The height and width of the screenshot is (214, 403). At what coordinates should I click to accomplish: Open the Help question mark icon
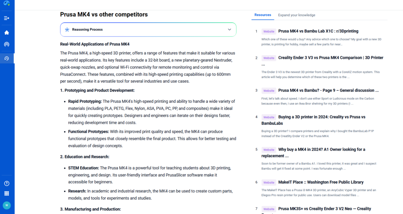(x=7, y=183)
